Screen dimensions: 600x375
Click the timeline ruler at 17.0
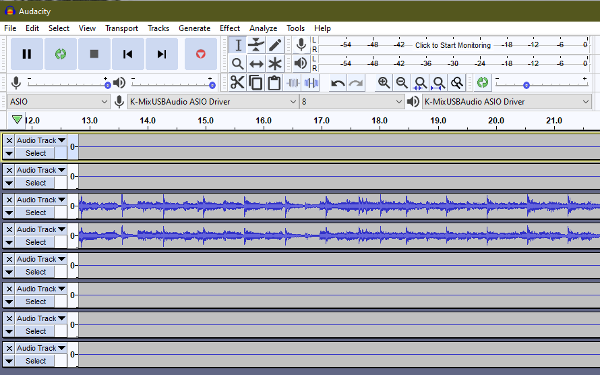point(322,121)
